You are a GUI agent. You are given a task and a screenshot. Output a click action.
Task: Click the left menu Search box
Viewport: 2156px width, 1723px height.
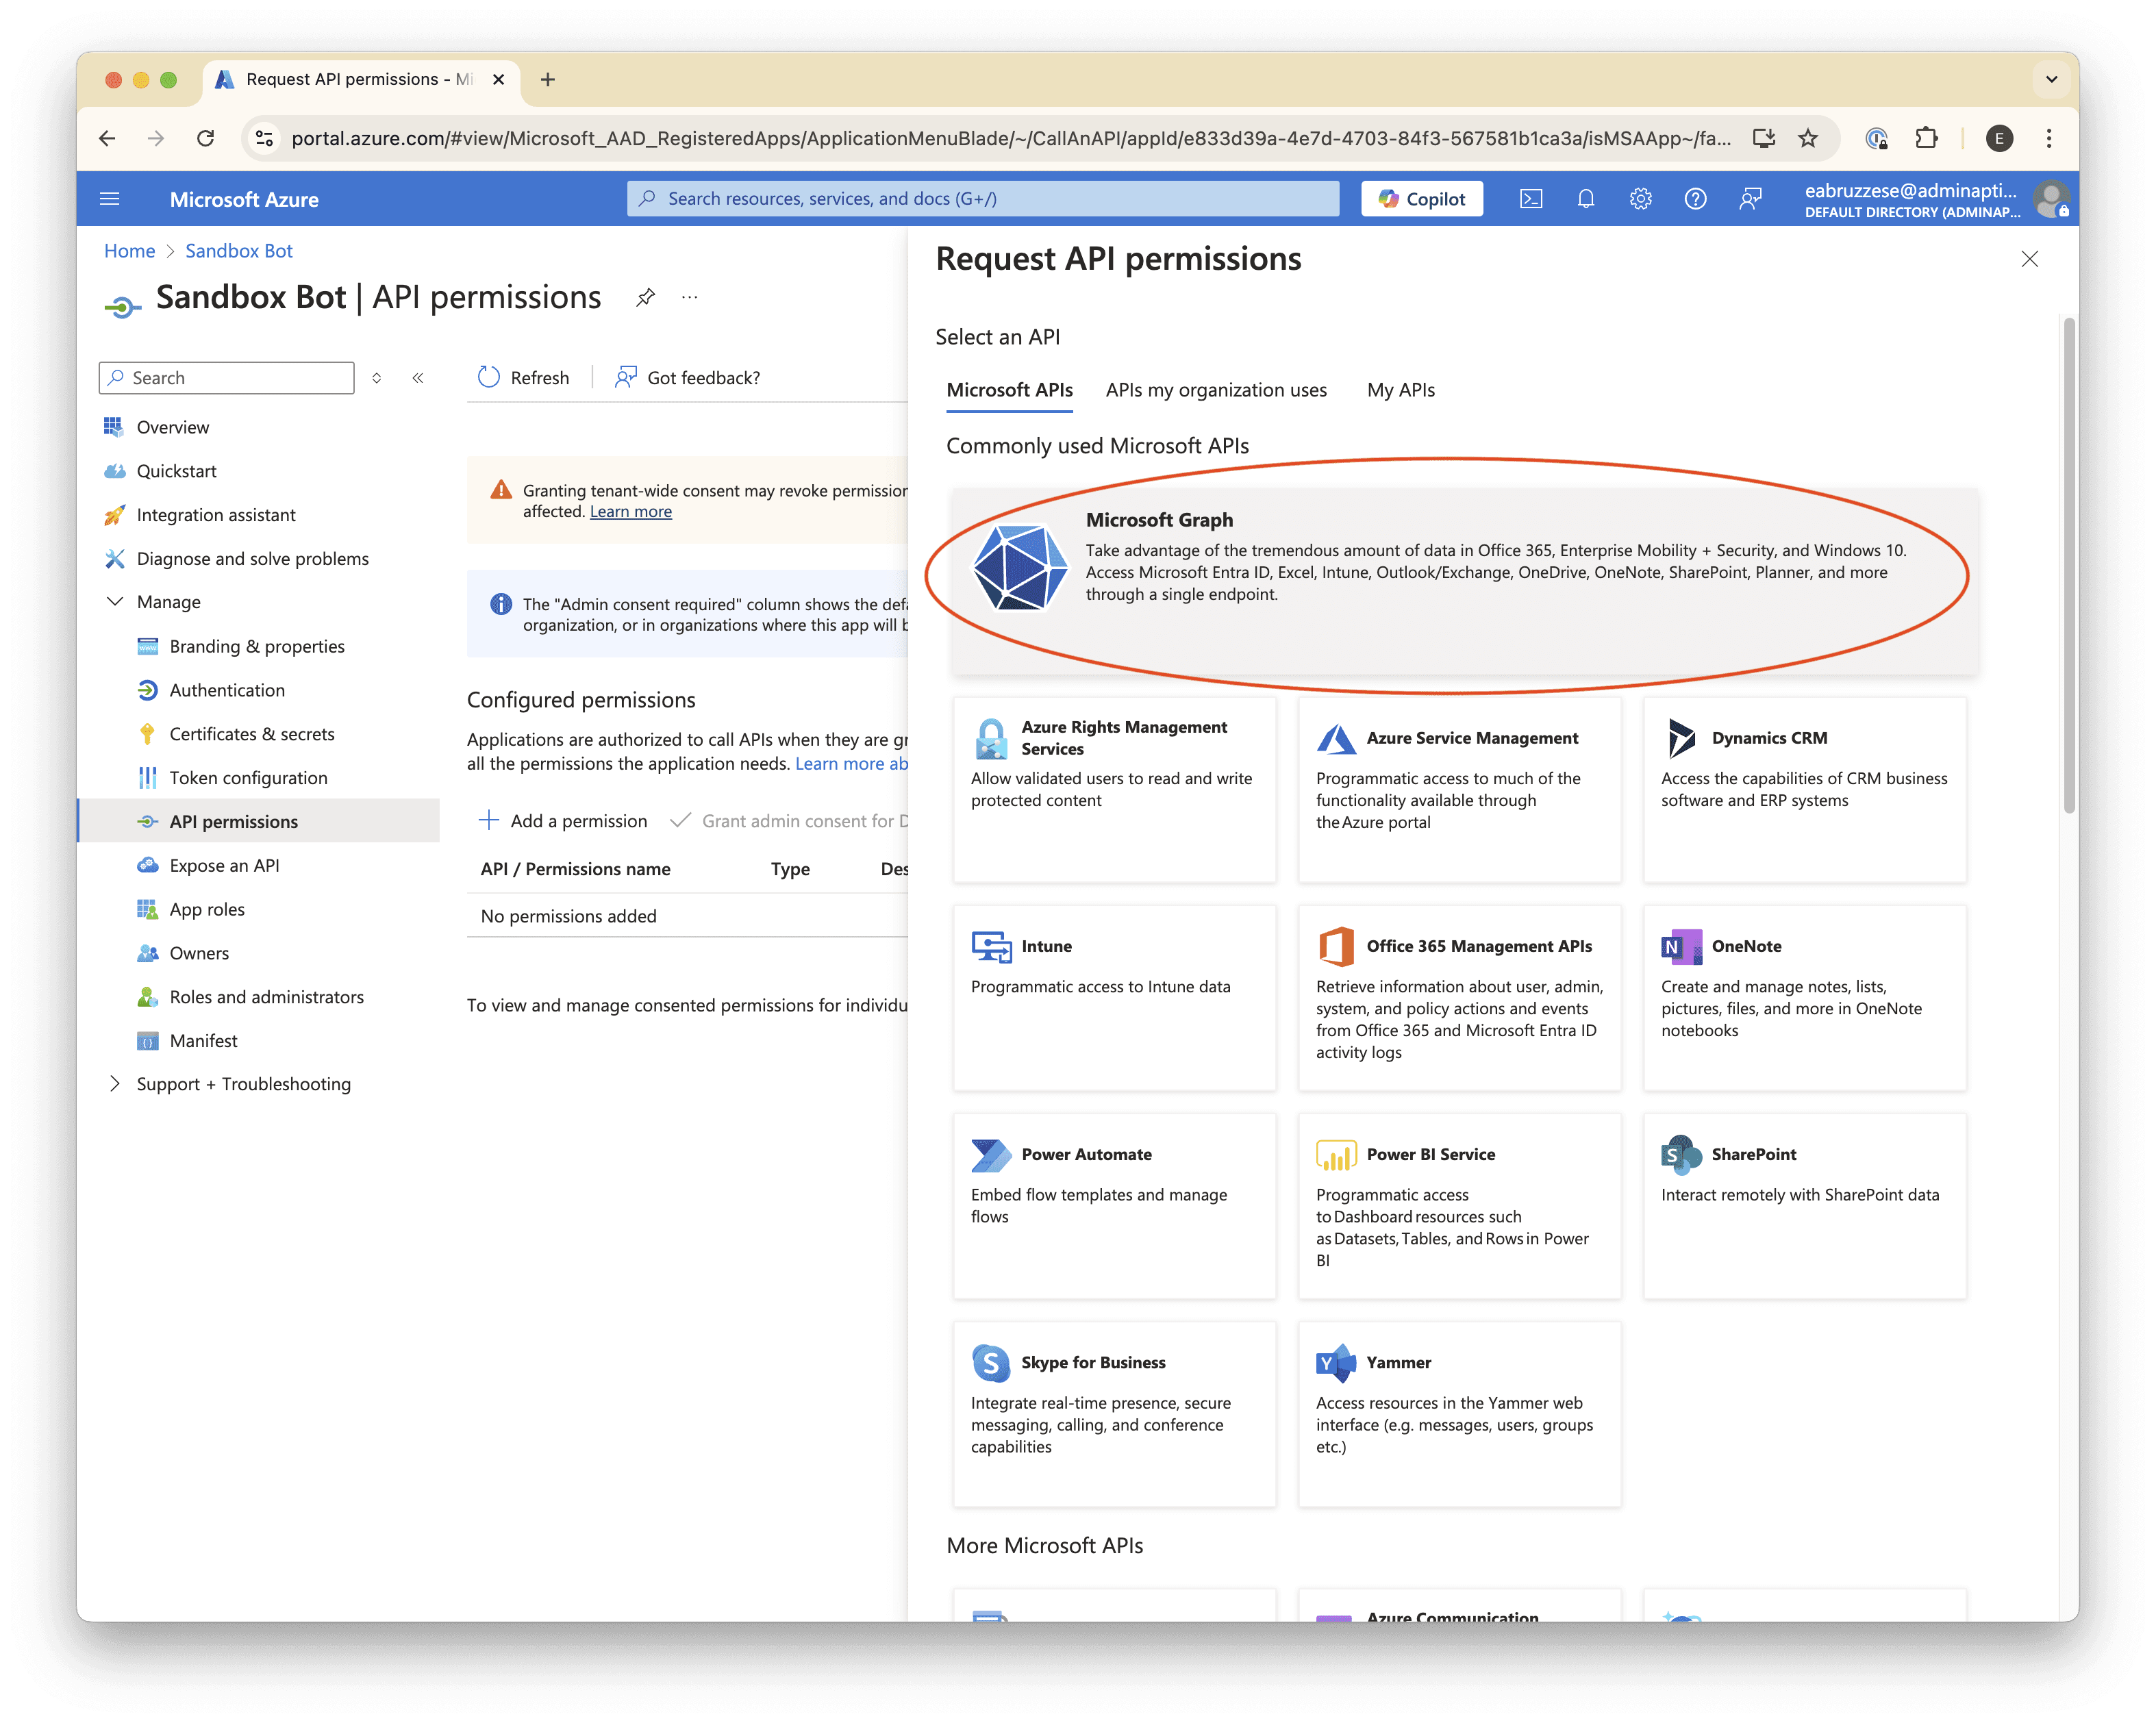[x=227, y=378]
